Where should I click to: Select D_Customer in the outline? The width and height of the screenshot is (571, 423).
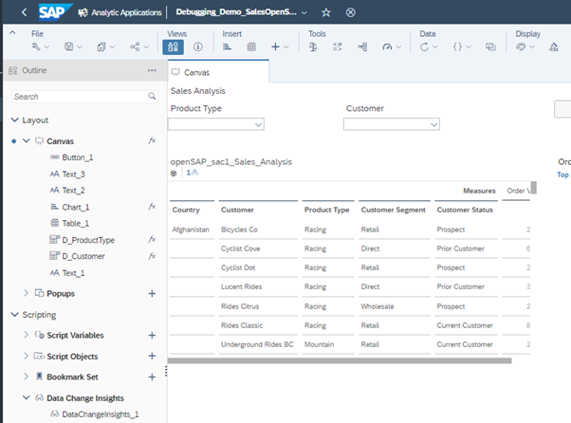pyautogui.click(x=83, y=256)
